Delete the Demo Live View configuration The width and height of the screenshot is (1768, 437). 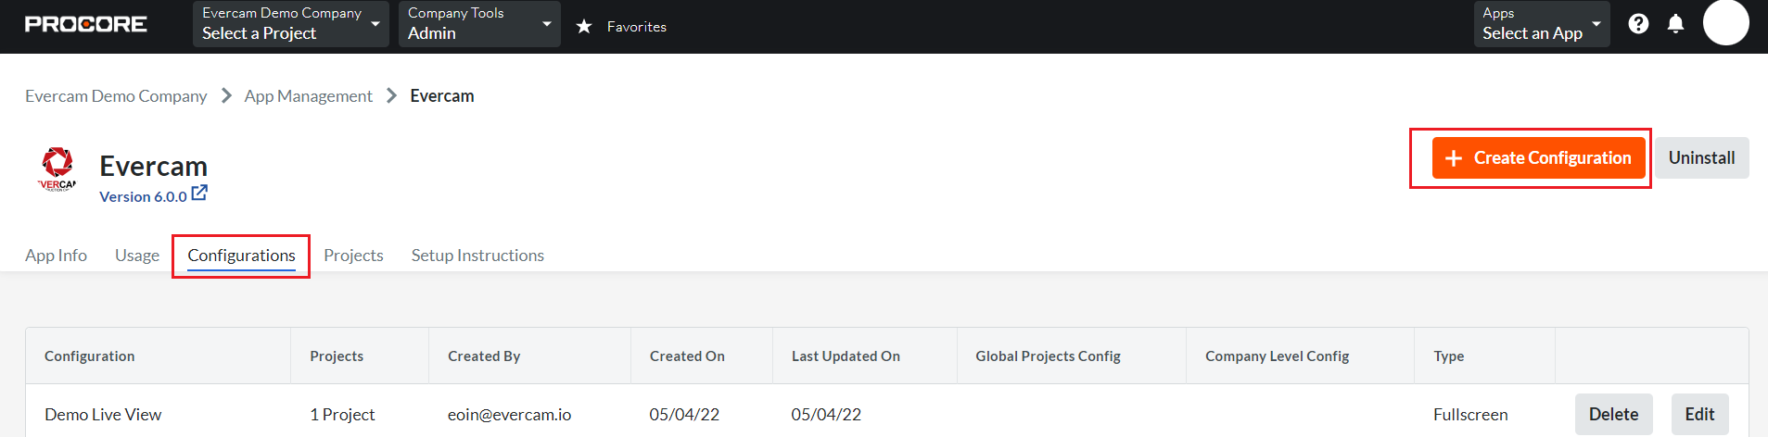pyautogui.click(x=1613, y=414)
